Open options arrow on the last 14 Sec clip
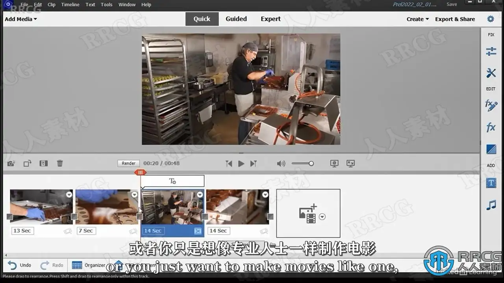This screenshot has height=283, width=504. 265,195
